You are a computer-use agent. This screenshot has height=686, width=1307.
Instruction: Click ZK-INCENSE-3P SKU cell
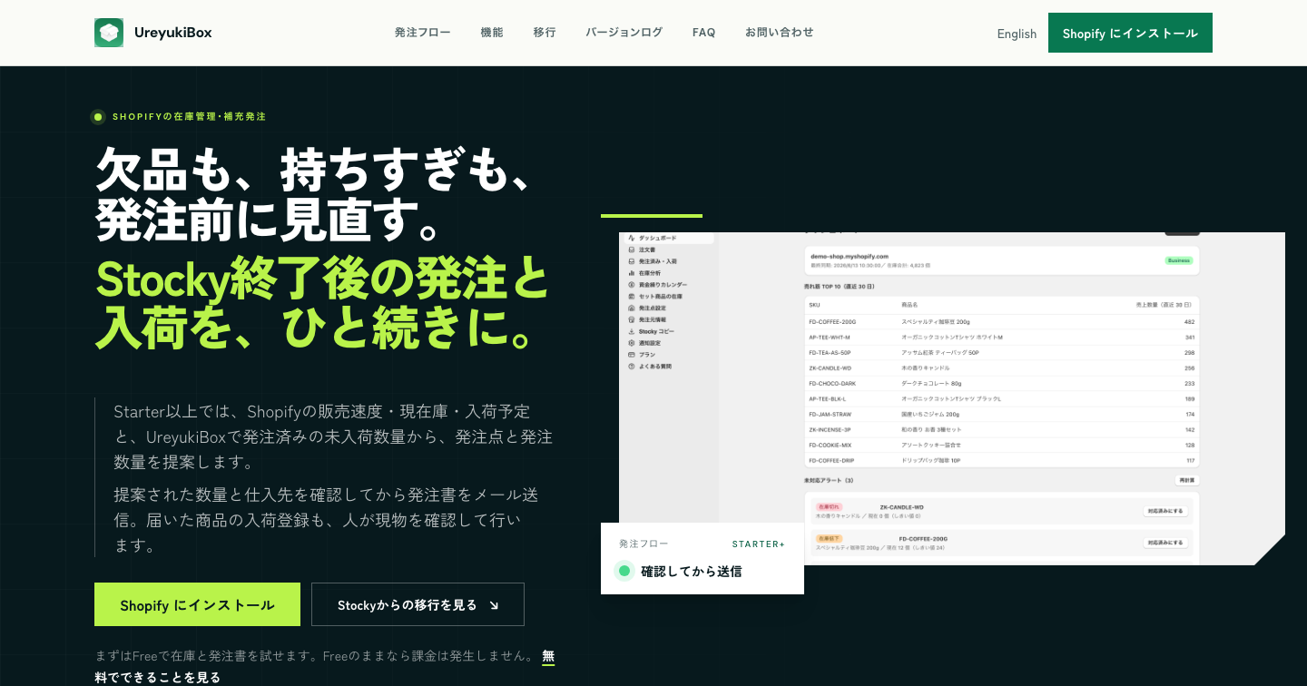pyautogui.click(x=830, y=430)
